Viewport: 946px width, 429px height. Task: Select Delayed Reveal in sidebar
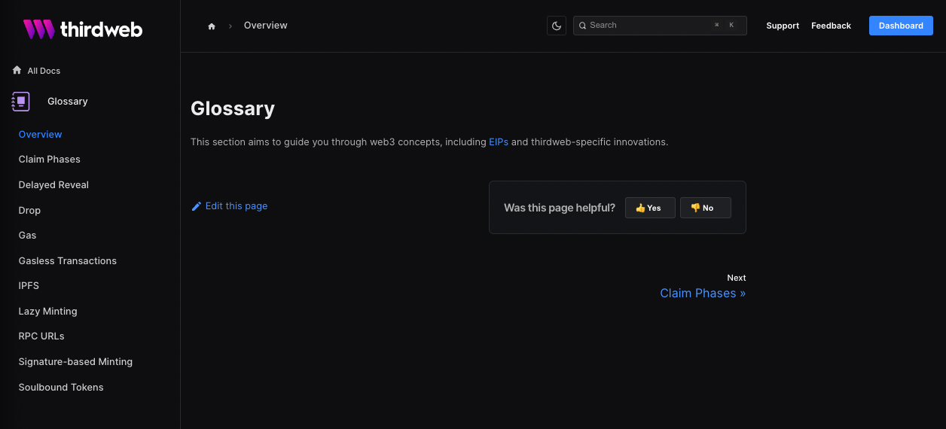(x=53, y=185)
